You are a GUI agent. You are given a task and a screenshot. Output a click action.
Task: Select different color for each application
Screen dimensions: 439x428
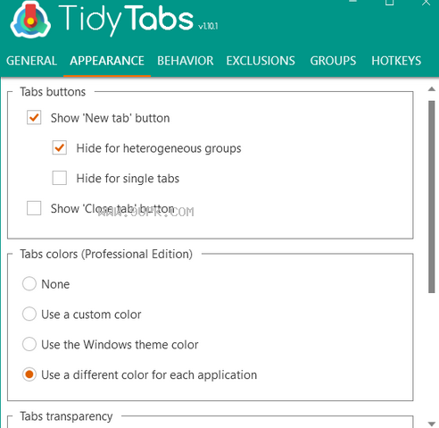(x=29, y=374)
